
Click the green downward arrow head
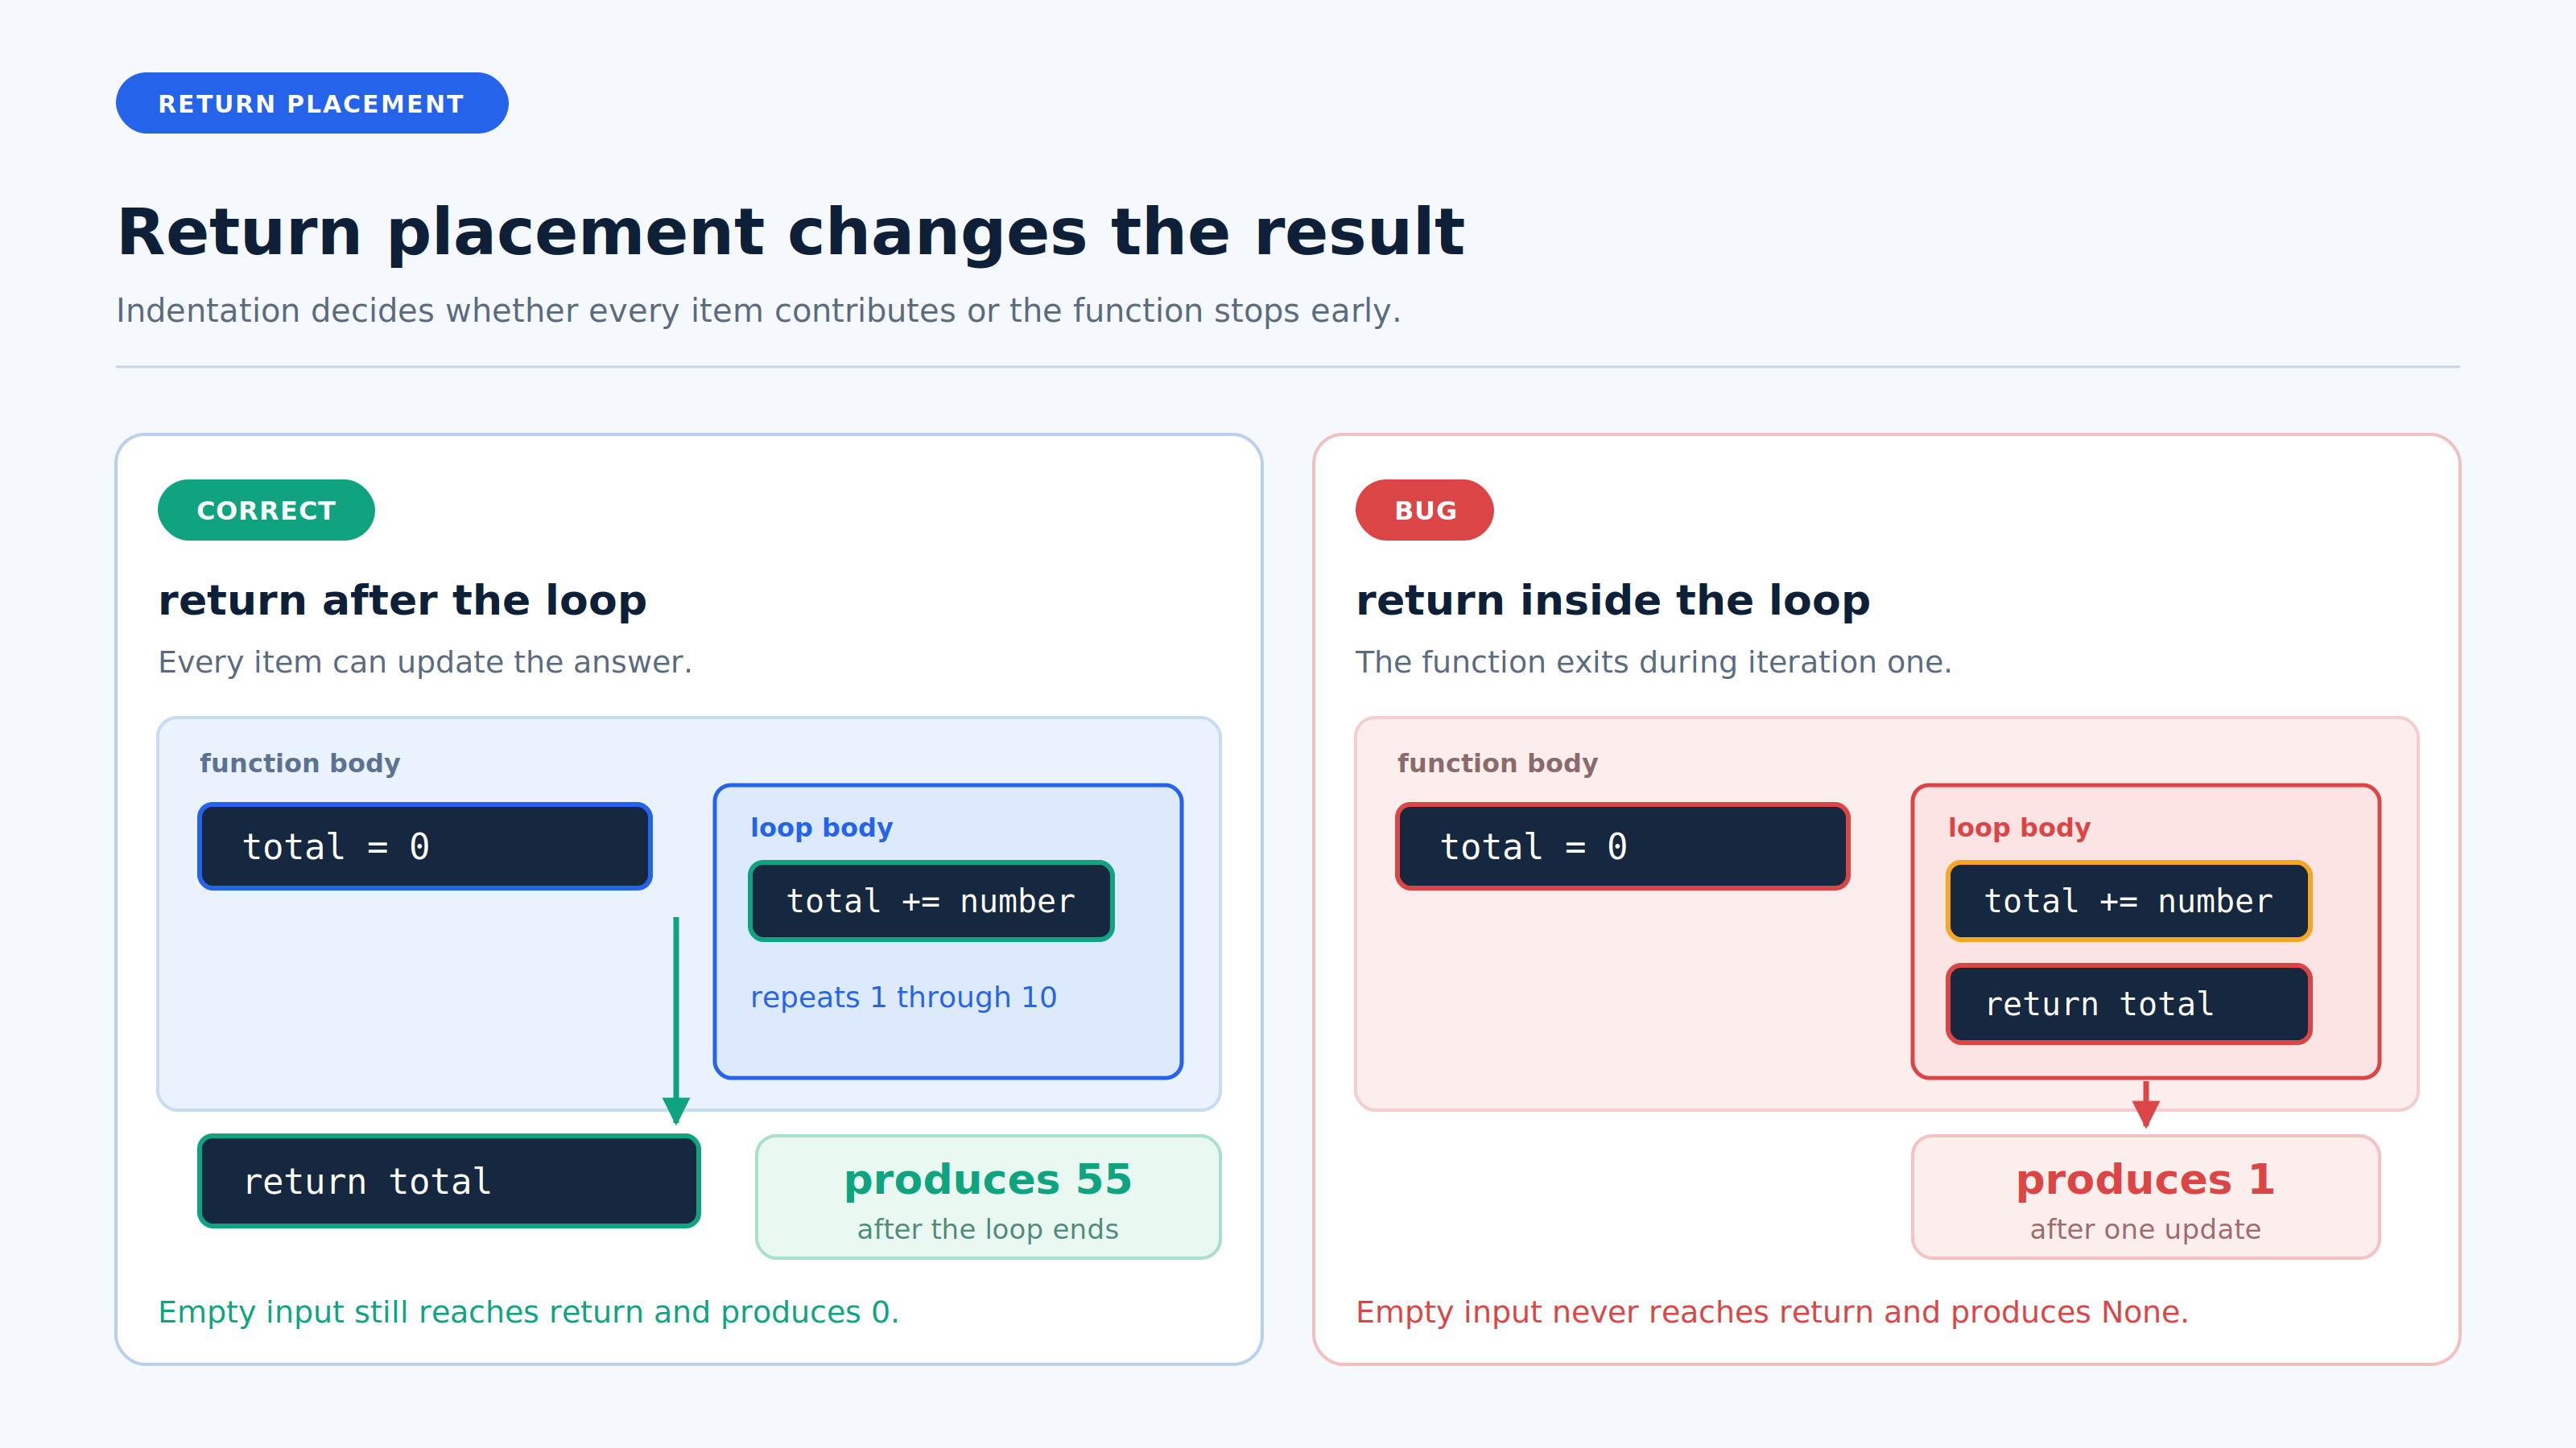(676, 1110)
